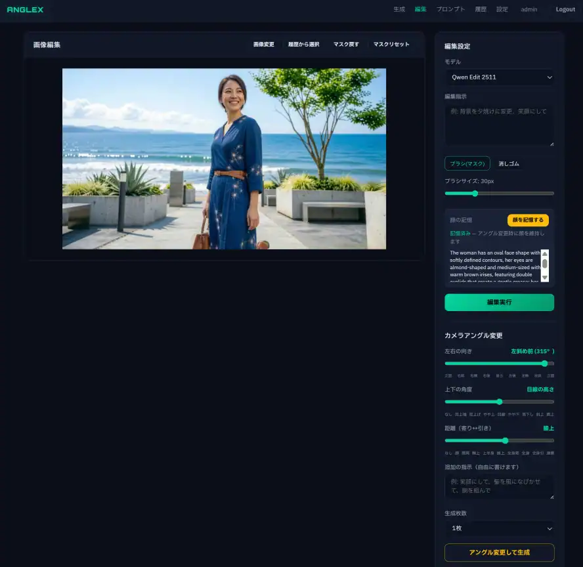
Task: Switch to the 生成 tab
Action: [399, 9]
